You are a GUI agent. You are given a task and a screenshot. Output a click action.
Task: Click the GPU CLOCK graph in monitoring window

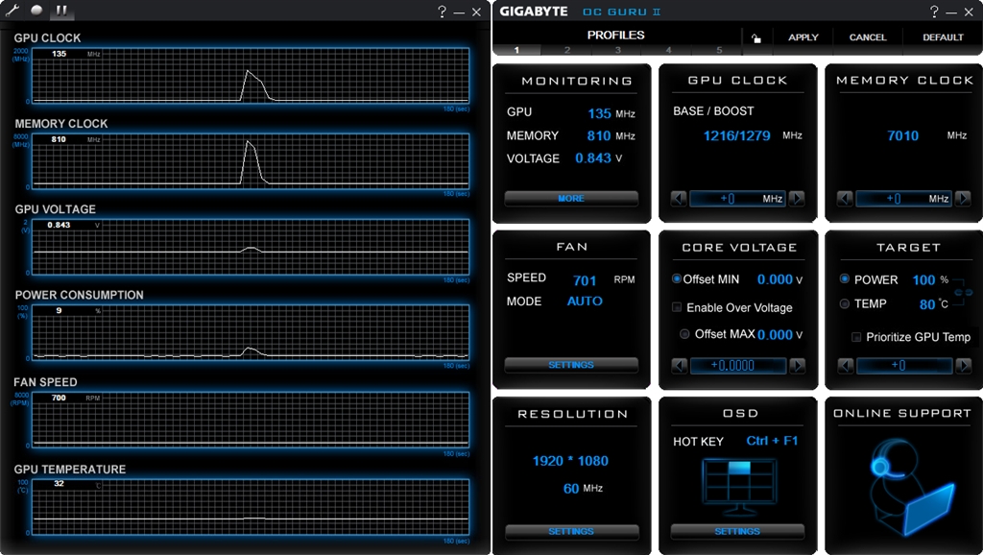coord(251,75)
